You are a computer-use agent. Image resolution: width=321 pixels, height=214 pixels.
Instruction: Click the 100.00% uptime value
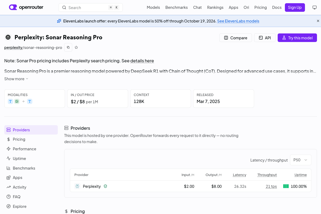point(299,186)
